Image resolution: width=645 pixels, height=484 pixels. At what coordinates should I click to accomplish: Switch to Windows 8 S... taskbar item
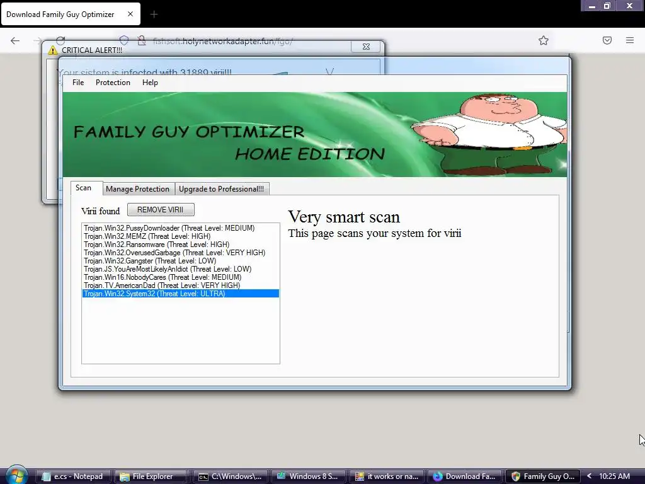(x=309, y=476)
